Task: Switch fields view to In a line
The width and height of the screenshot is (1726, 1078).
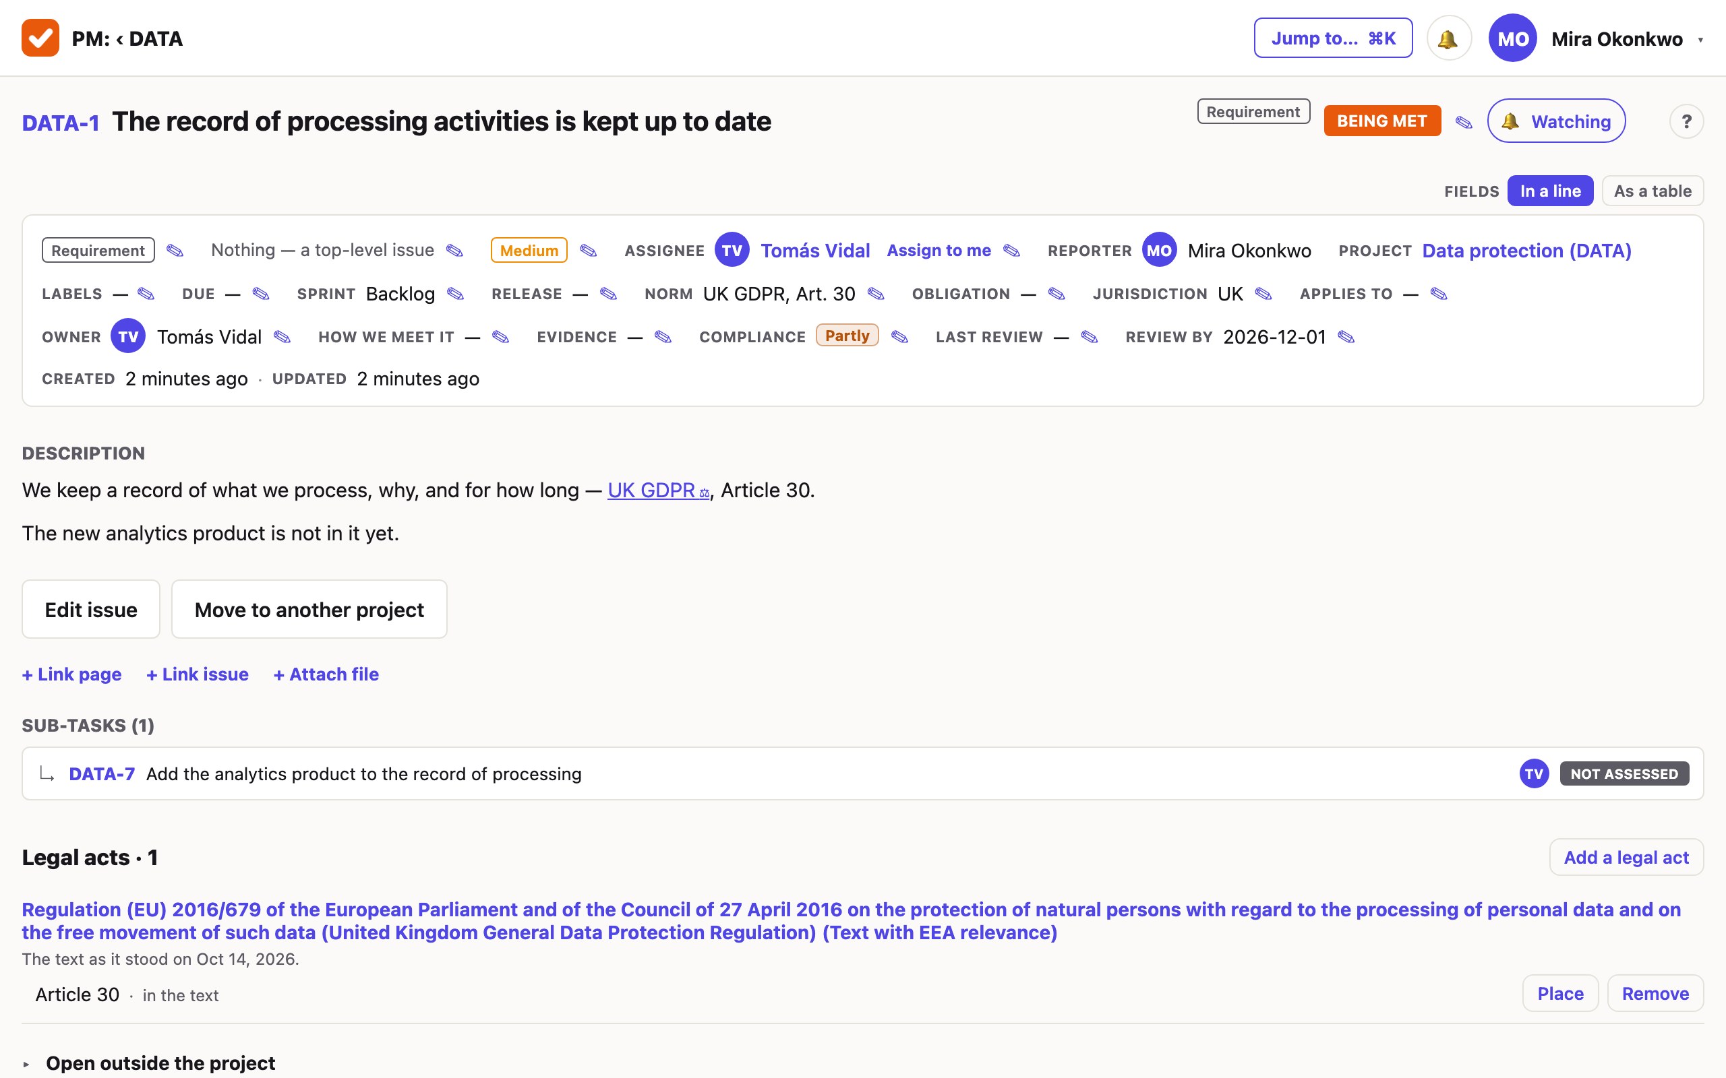Action: [1550, 191]
